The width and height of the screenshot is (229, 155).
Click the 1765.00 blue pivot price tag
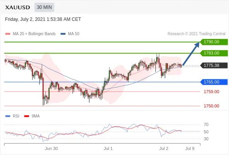214,82
